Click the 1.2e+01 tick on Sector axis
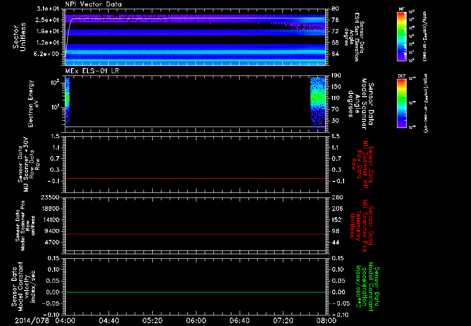The image size is (471, 326). tap(47, 43)
